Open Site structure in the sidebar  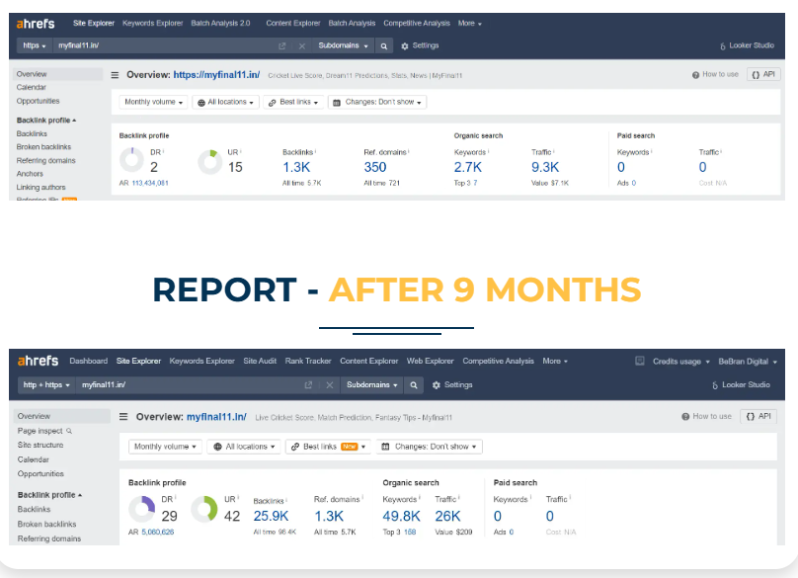coord(40,446)
